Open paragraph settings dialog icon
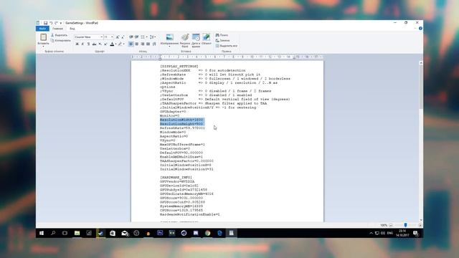This screenshot has height=258, width=459. (x=154, y=44)
